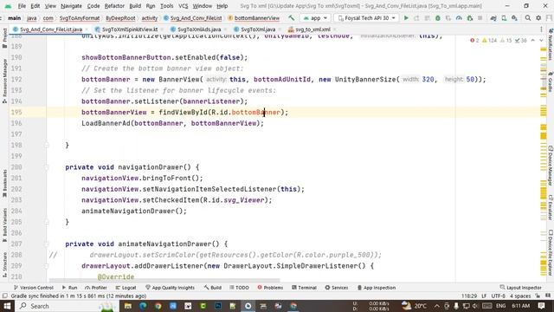This screenshot has width=554, height=312.
Task: Click fold marker at line 205
Action: [x=47, y=222]
